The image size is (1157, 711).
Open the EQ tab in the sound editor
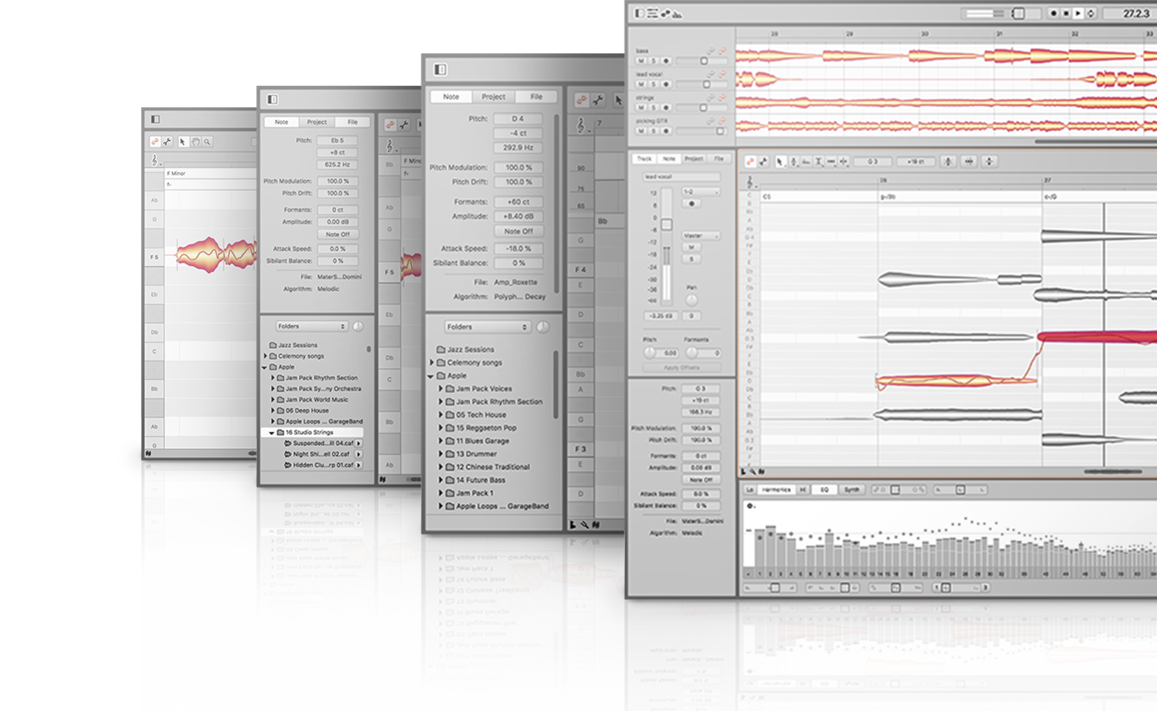pyautogui.click(x=824, y=489)
